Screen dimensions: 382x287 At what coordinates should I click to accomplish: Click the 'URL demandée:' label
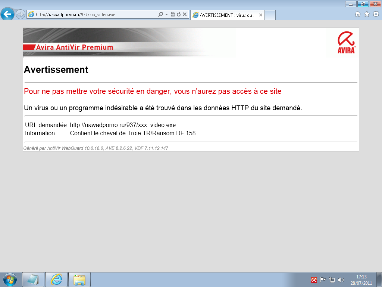47,125
